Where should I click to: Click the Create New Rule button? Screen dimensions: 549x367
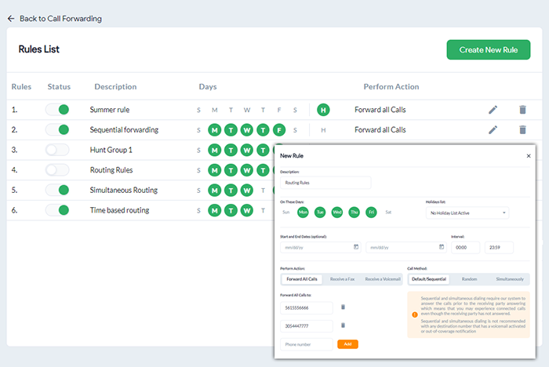click(489, 49)
